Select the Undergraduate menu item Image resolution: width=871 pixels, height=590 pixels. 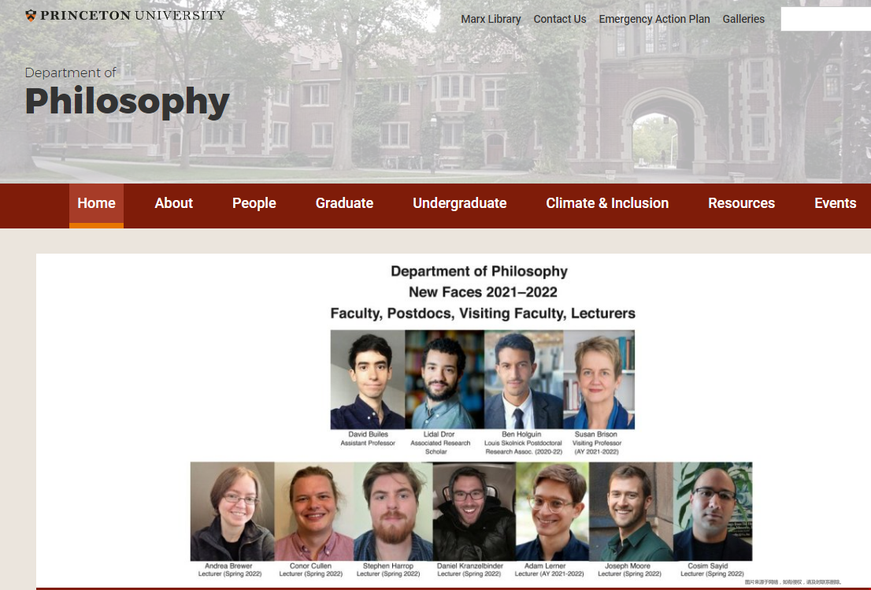point(459,203)
